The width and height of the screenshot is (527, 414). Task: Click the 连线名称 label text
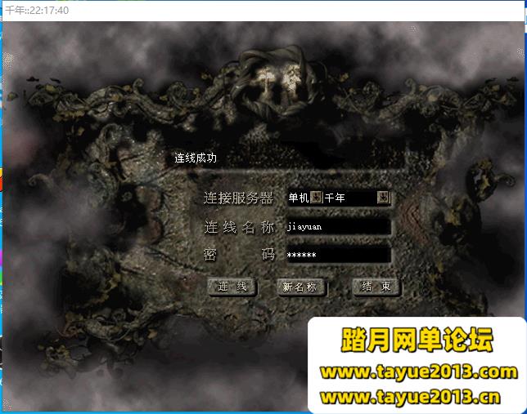pyautogui.click(x=239, y=228)
